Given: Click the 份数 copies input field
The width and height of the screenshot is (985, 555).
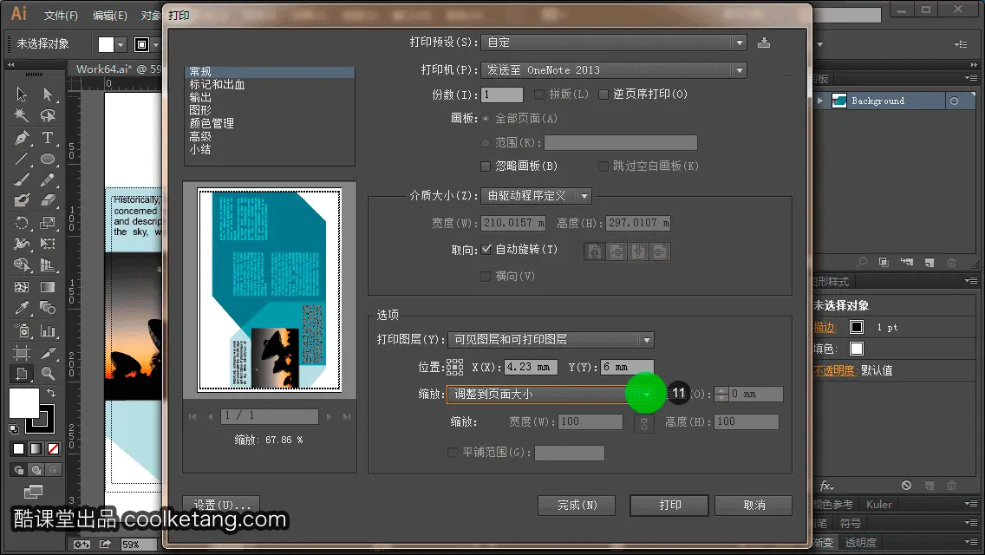Looking at the screenshot, I should (502, 95).
